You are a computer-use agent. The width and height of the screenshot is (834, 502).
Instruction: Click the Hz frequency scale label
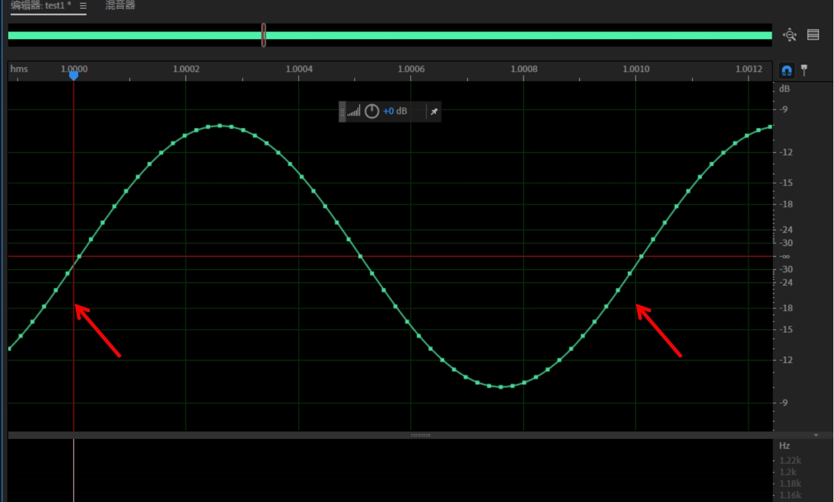pyautogui.click(x=784, y=446)
